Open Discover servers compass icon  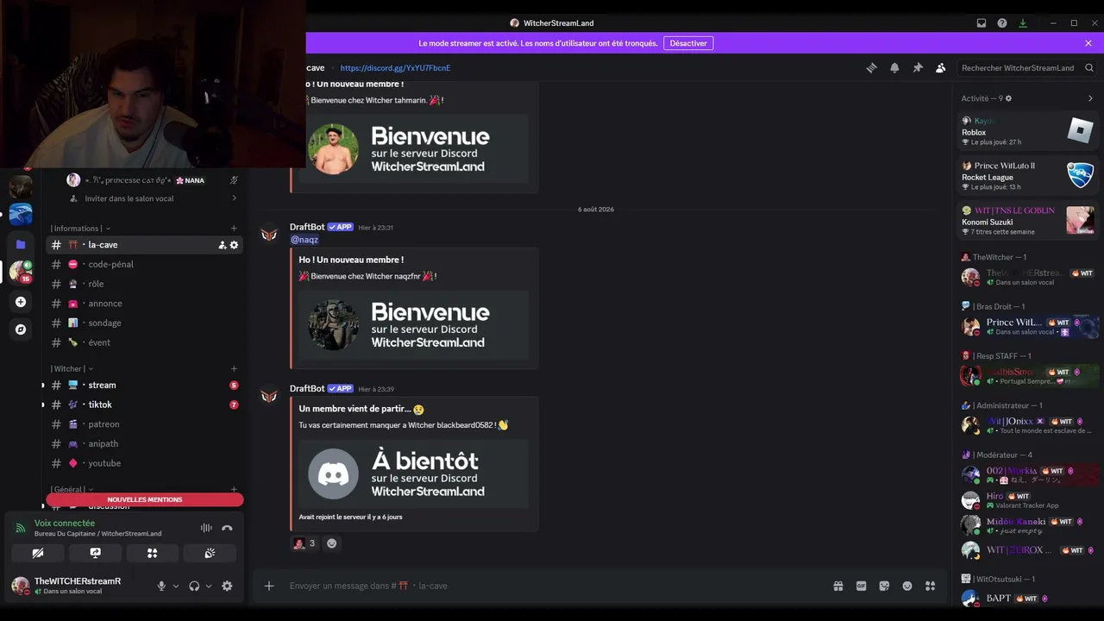point(21,329)
